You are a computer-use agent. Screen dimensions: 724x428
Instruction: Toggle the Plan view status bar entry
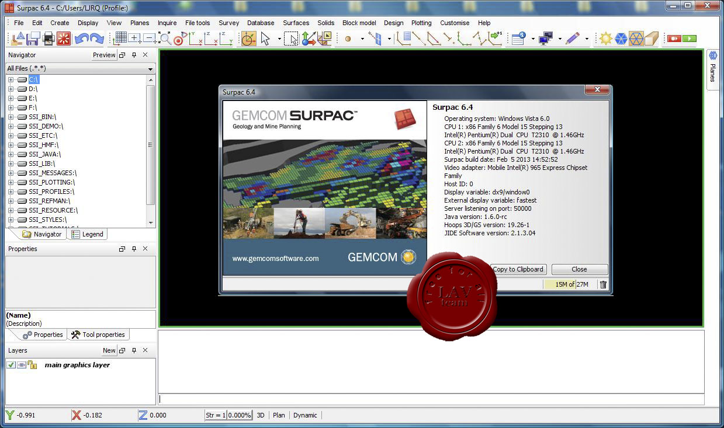279,415
